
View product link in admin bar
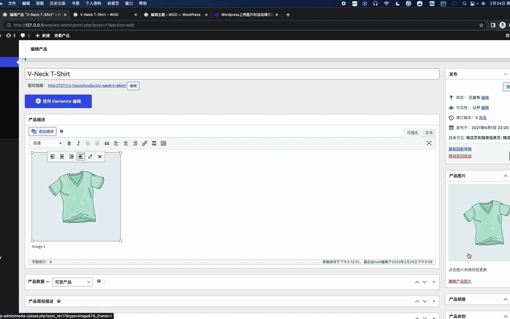pyautogui.click(x=62, y=35)
